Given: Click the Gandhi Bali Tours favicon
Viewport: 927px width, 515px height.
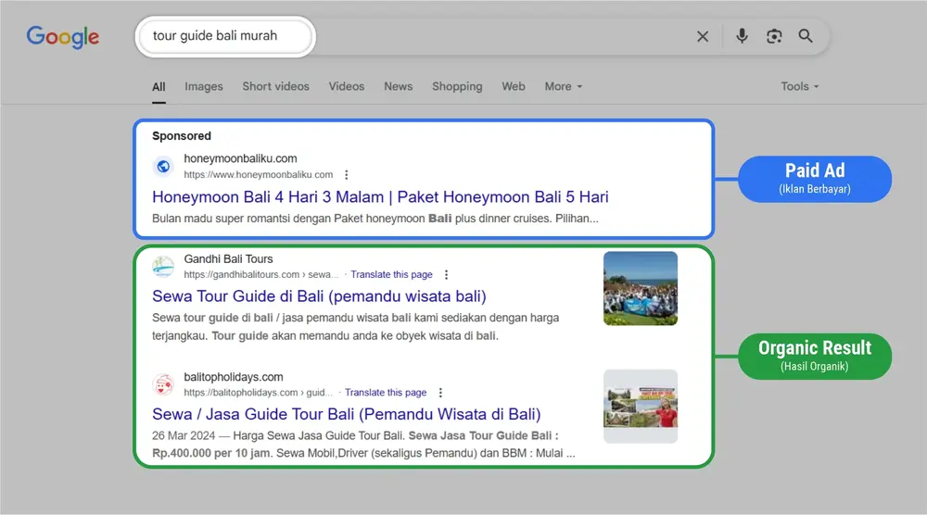Looking at the screenshot, I should point(163,267).
